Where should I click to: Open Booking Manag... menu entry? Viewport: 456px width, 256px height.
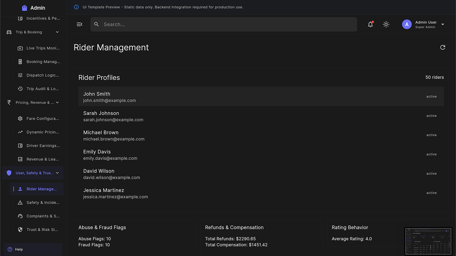pos(37,62)
